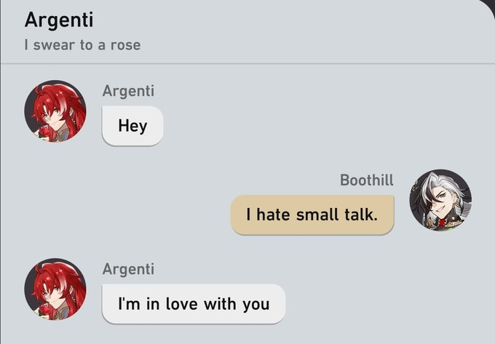The height and width of the screenshot is (344, 495).
Task: Tap Argenti's avatar next to "I'm in love with you"
Action: click(55, 289)
